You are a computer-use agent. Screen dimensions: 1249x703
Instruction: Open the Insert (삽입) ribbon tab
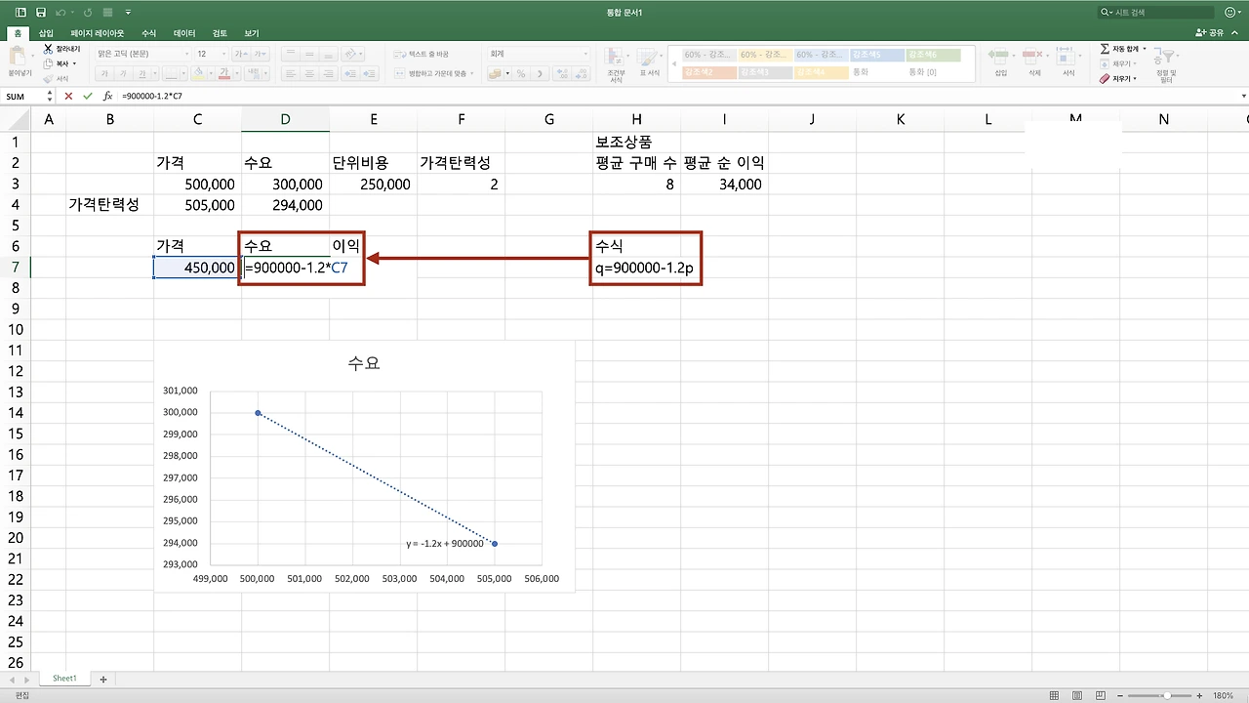pos(46,33)
